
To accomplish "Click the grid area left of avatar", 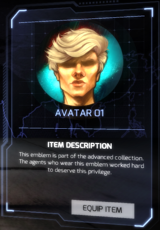I will (27, 66).
